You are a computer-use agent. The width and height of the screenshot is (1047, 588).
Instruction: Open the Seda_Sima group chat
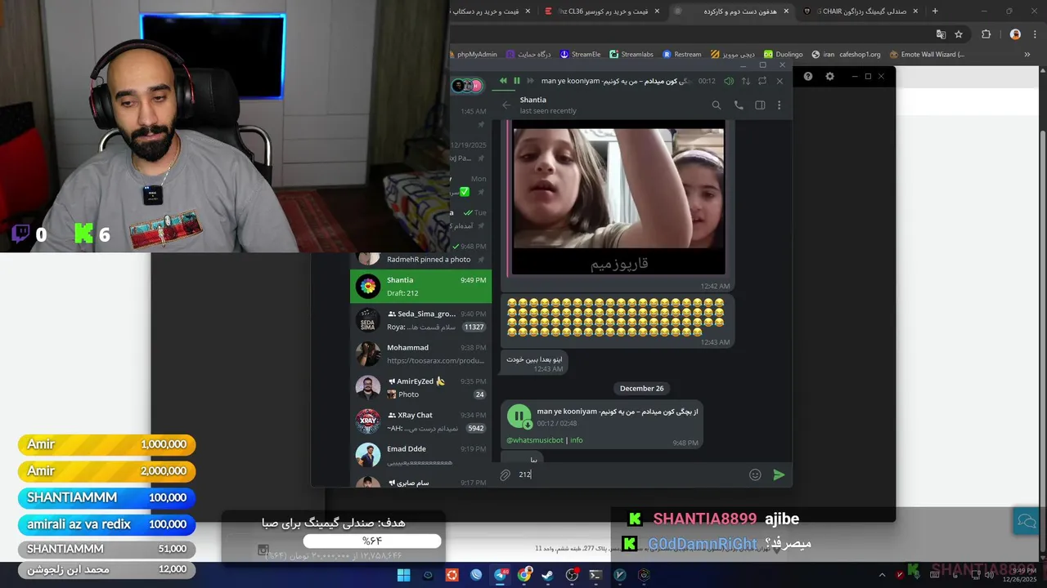click(420, 320)
